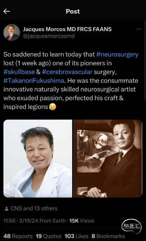This screenshot has height=241, width=146.
Task: Open the @jacquesmorcosmd handle
Action: 49,36
